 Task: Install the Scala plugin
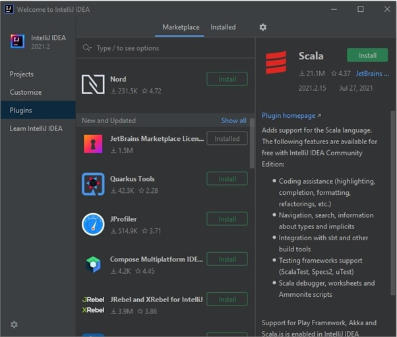click(367, 55)
